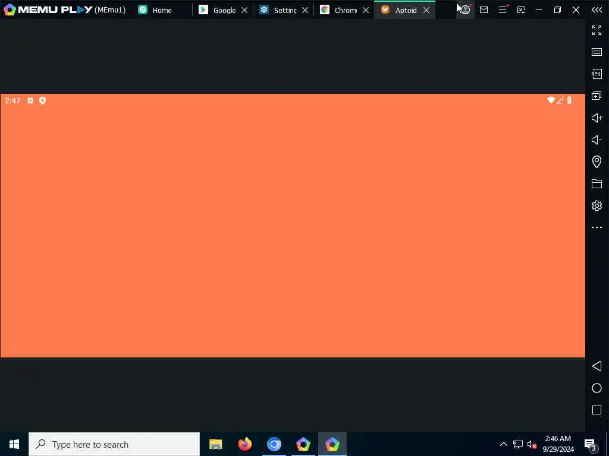The image size is (609, 456).
Task: Close the Chrome tab
Action: pos(366,10)
